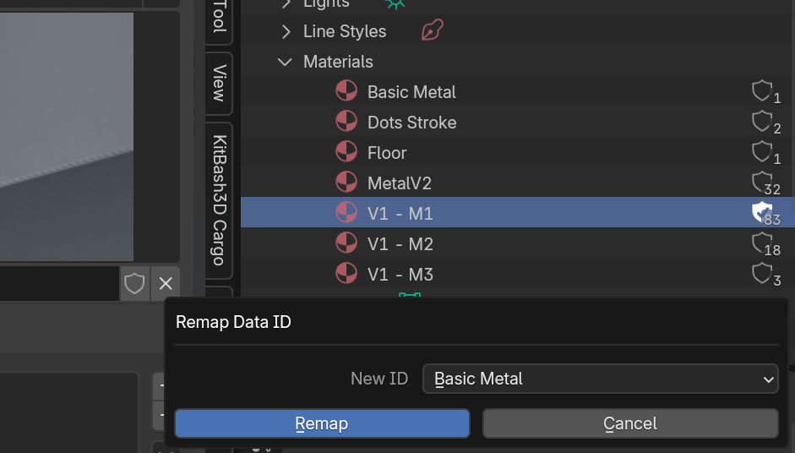Switch to the View sidebar tab
This screenshot has width=795, height=453.
click(x=219, y=83)
